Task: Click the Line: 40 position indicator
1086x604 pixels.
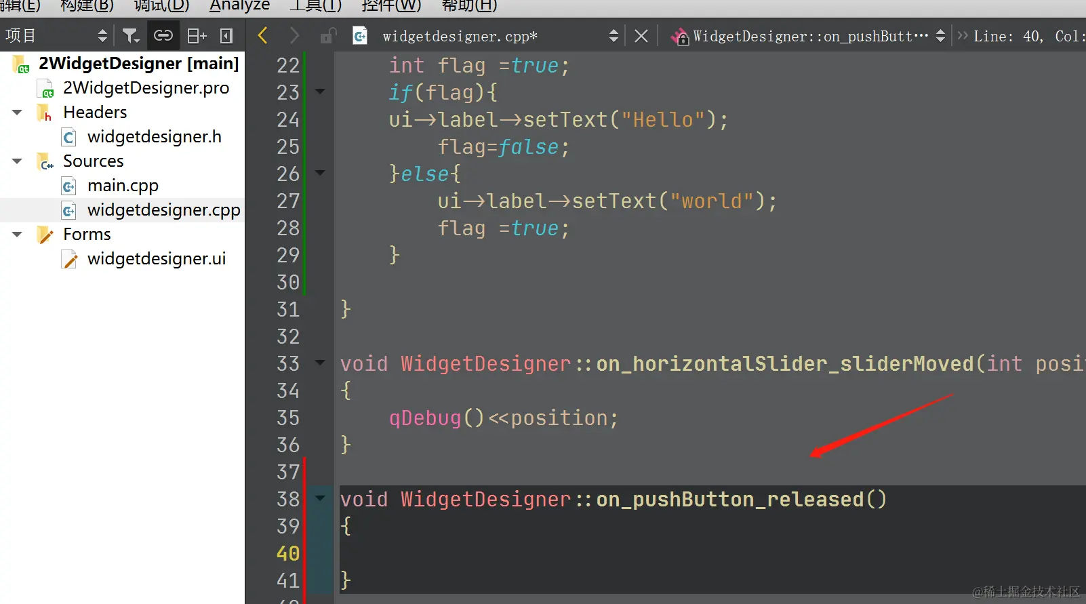Action: 1007,37
